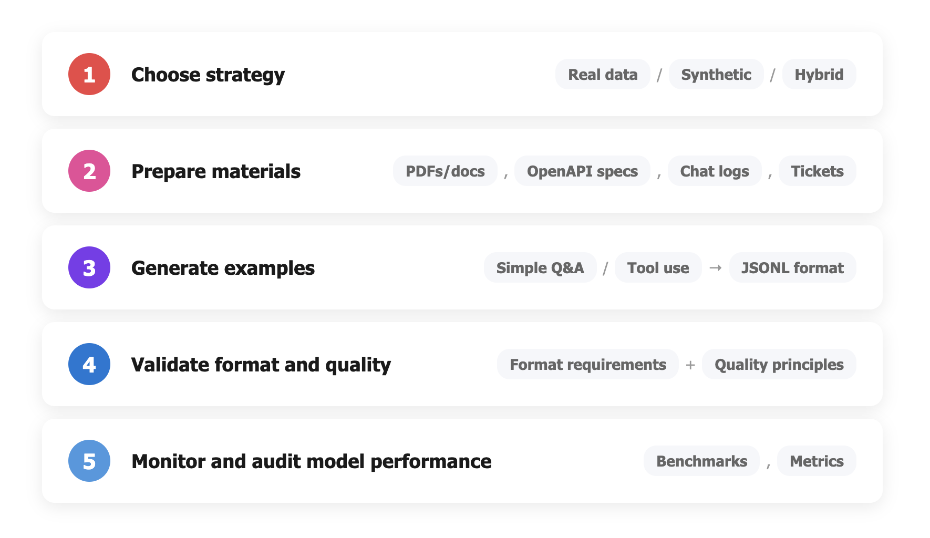
Task: Choose the Hybrid strategy tag
Action: tap(819, 75)
